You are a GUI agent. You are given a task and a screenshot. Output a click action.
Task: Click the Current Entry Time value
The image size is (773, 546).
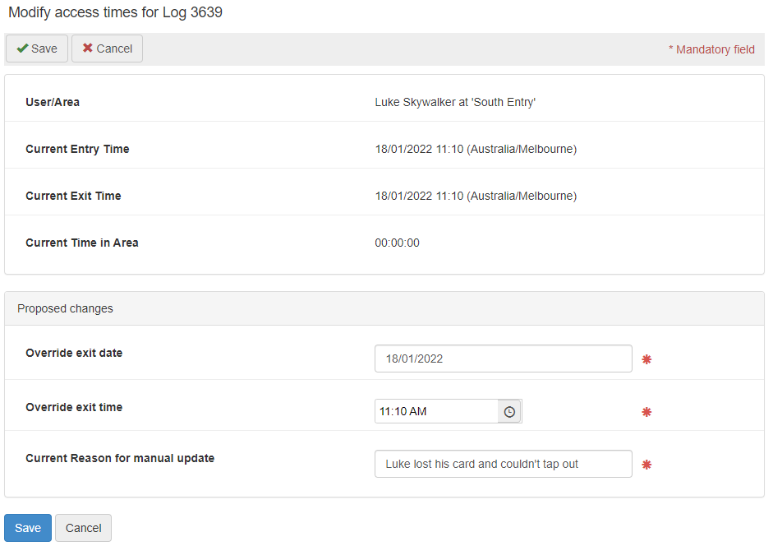pos(476,149)
